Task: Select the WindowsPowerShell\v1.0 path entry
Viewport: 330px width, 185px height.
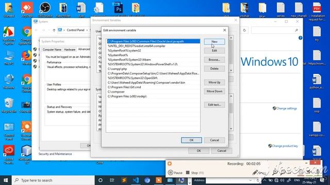Action: tap(153, 64)
